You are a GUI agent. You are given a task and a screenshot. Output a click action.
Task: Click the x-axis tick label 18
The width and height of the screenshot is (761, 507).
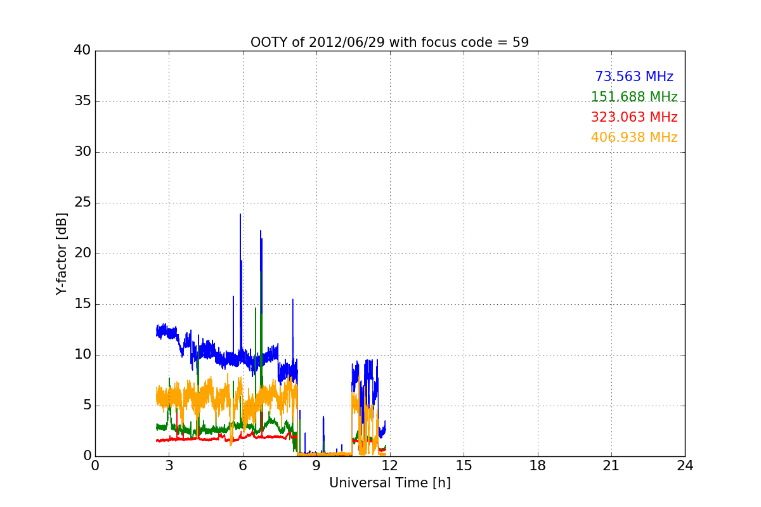(538, 465)
